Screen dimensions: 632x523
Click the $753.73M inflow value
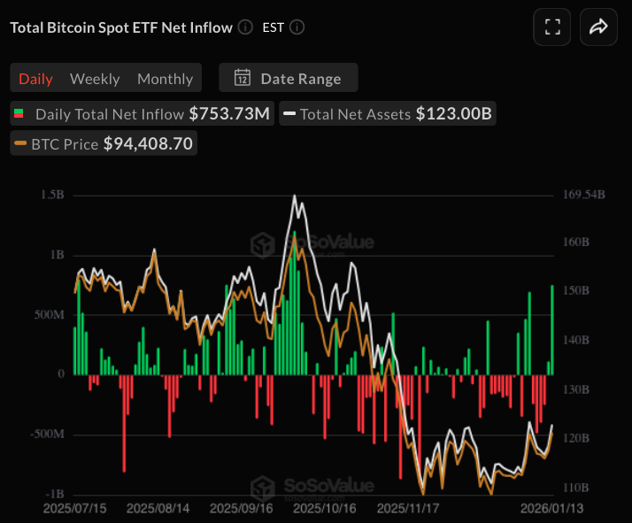tap(229, 113)
